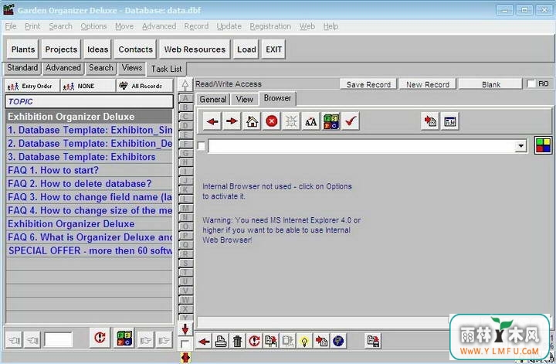Click the Blank button
The height and width of the screenshot is (364, 556).
click(x=491, y=84)
